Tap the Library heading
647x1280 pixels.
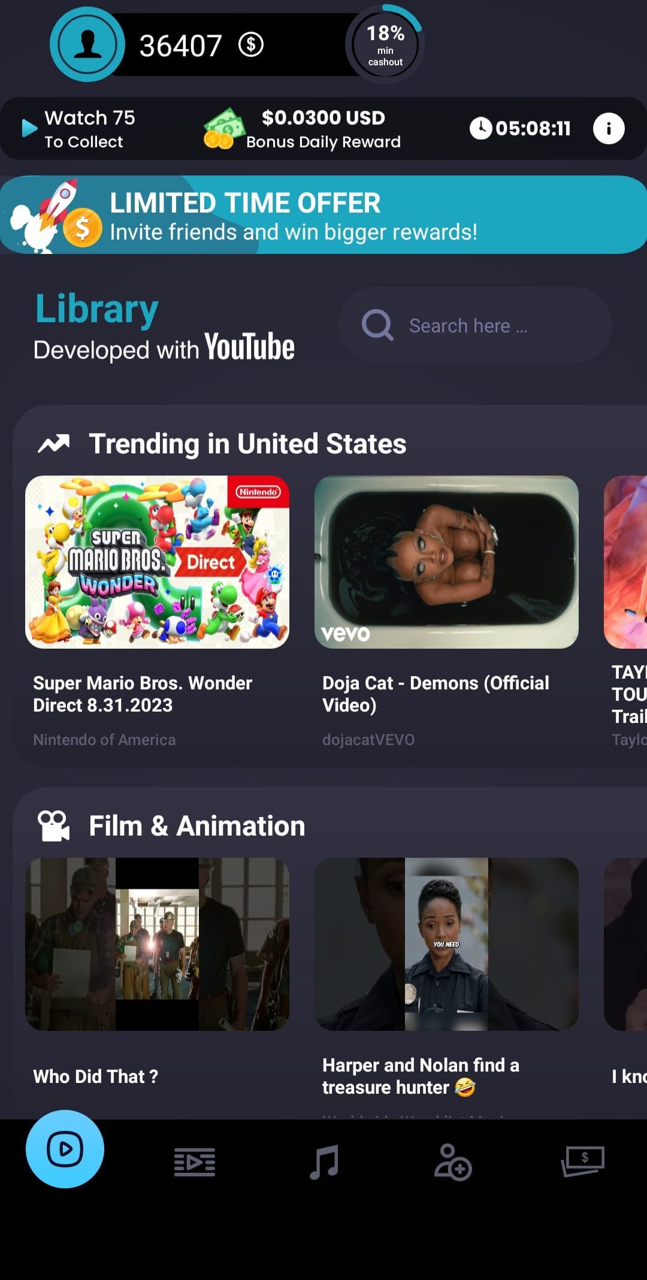pyautogui.click(x=97, y=310)
